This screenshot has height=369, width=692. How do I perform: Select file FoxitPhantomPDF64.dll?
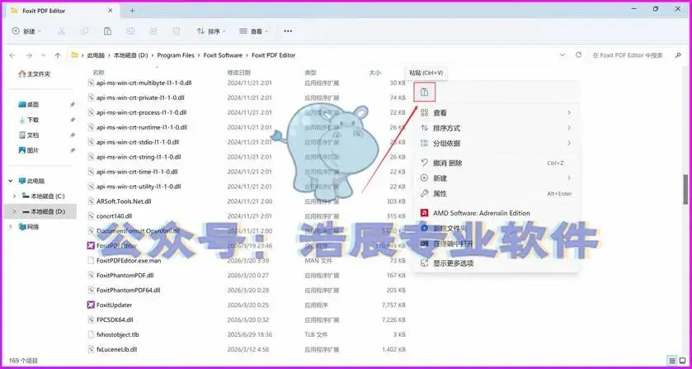128,291
